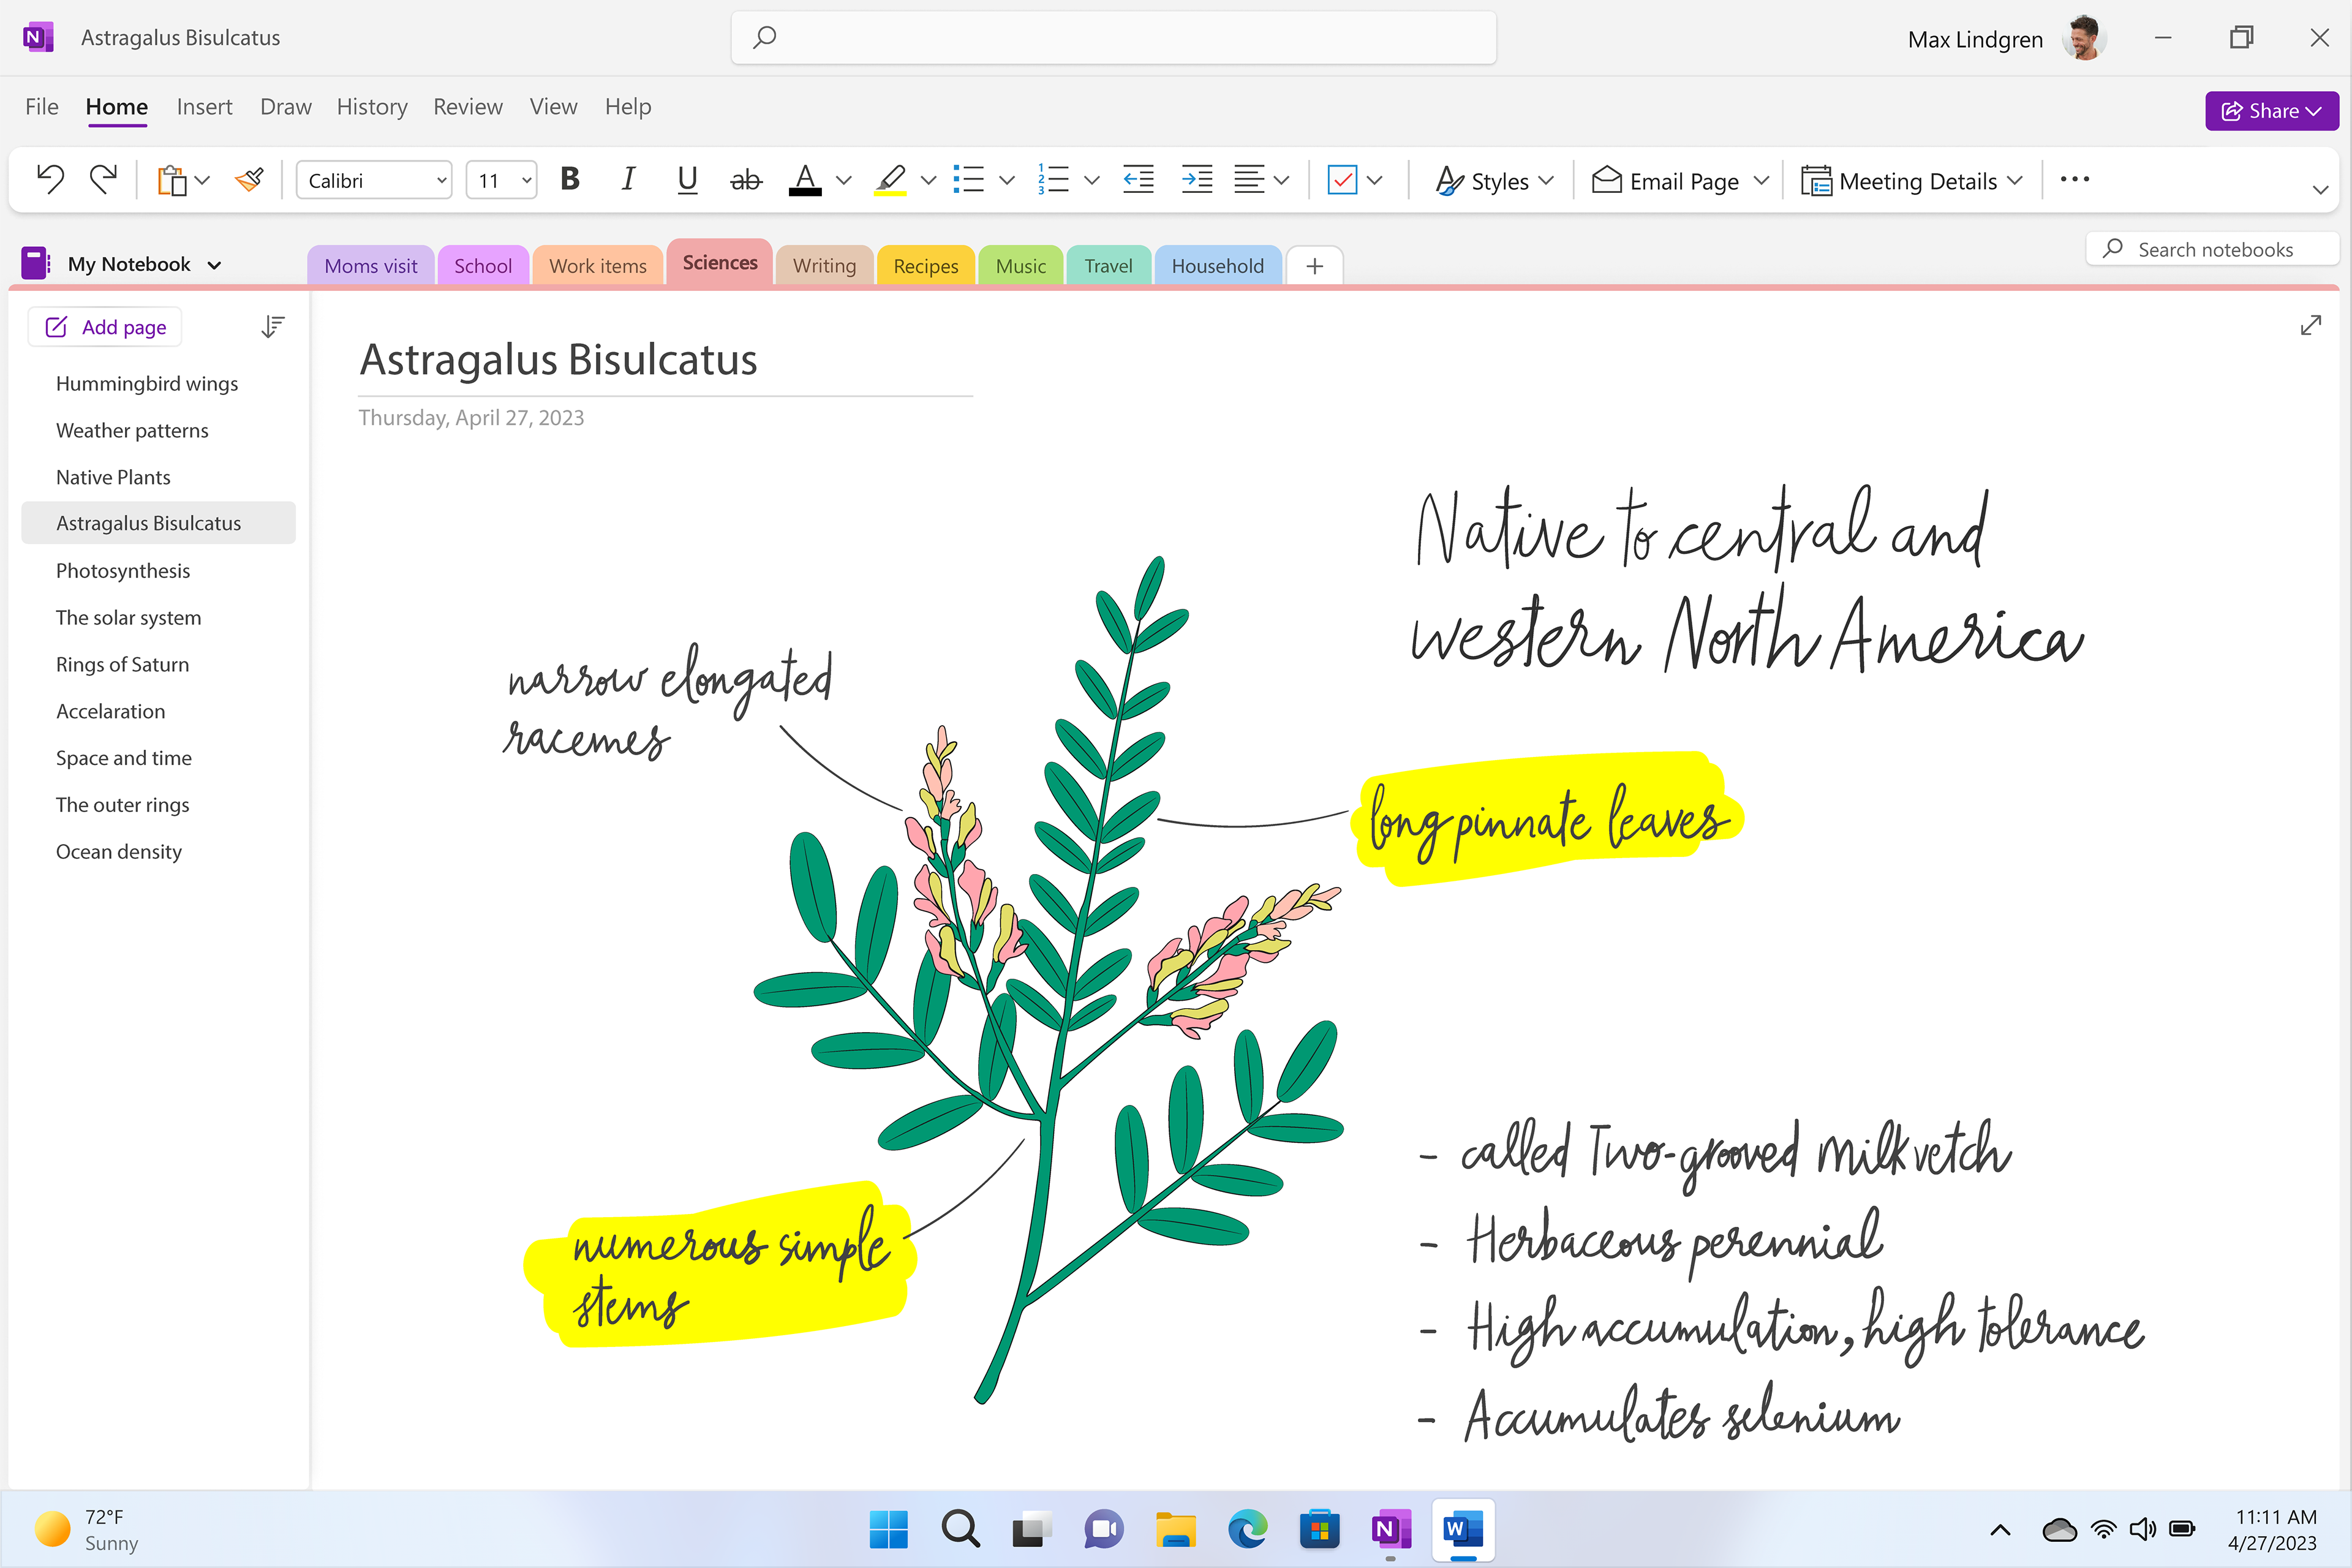
Task: Open the Rings of Saturn page
Action: click(122, 664)
